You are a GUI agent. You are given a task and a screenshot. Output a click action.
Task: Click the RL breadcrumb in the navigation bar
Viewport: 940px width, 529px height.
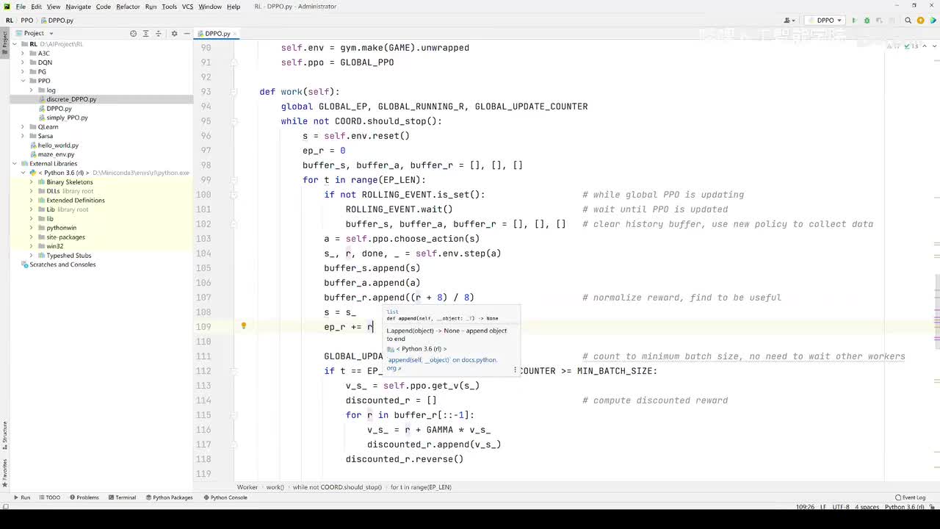[10, 21]
